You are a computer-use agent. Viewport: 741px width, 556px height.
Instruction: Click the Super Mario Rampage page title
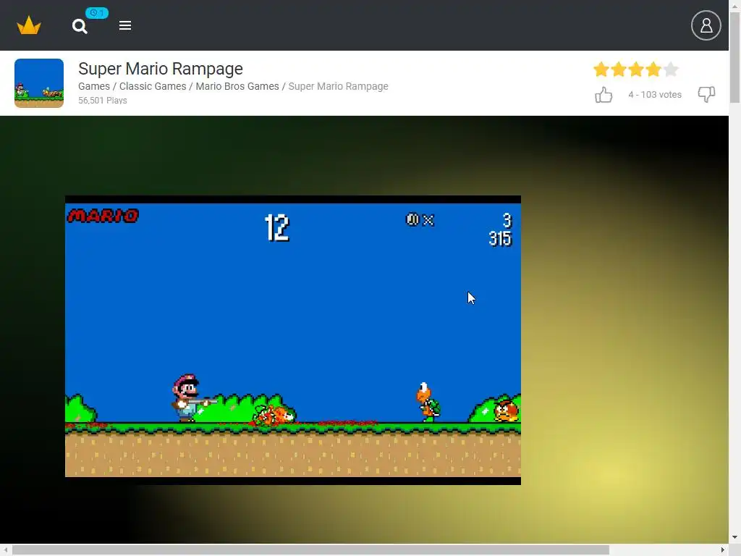coord(161,69)
